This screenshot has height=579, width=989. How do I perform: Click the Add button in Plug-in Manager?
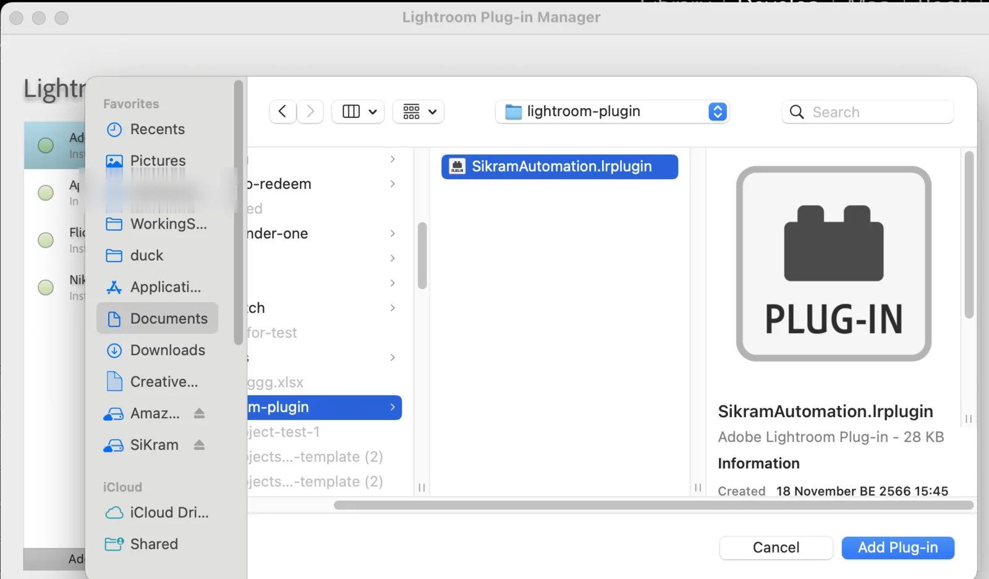pyautogui.click(x=54, y=559)
